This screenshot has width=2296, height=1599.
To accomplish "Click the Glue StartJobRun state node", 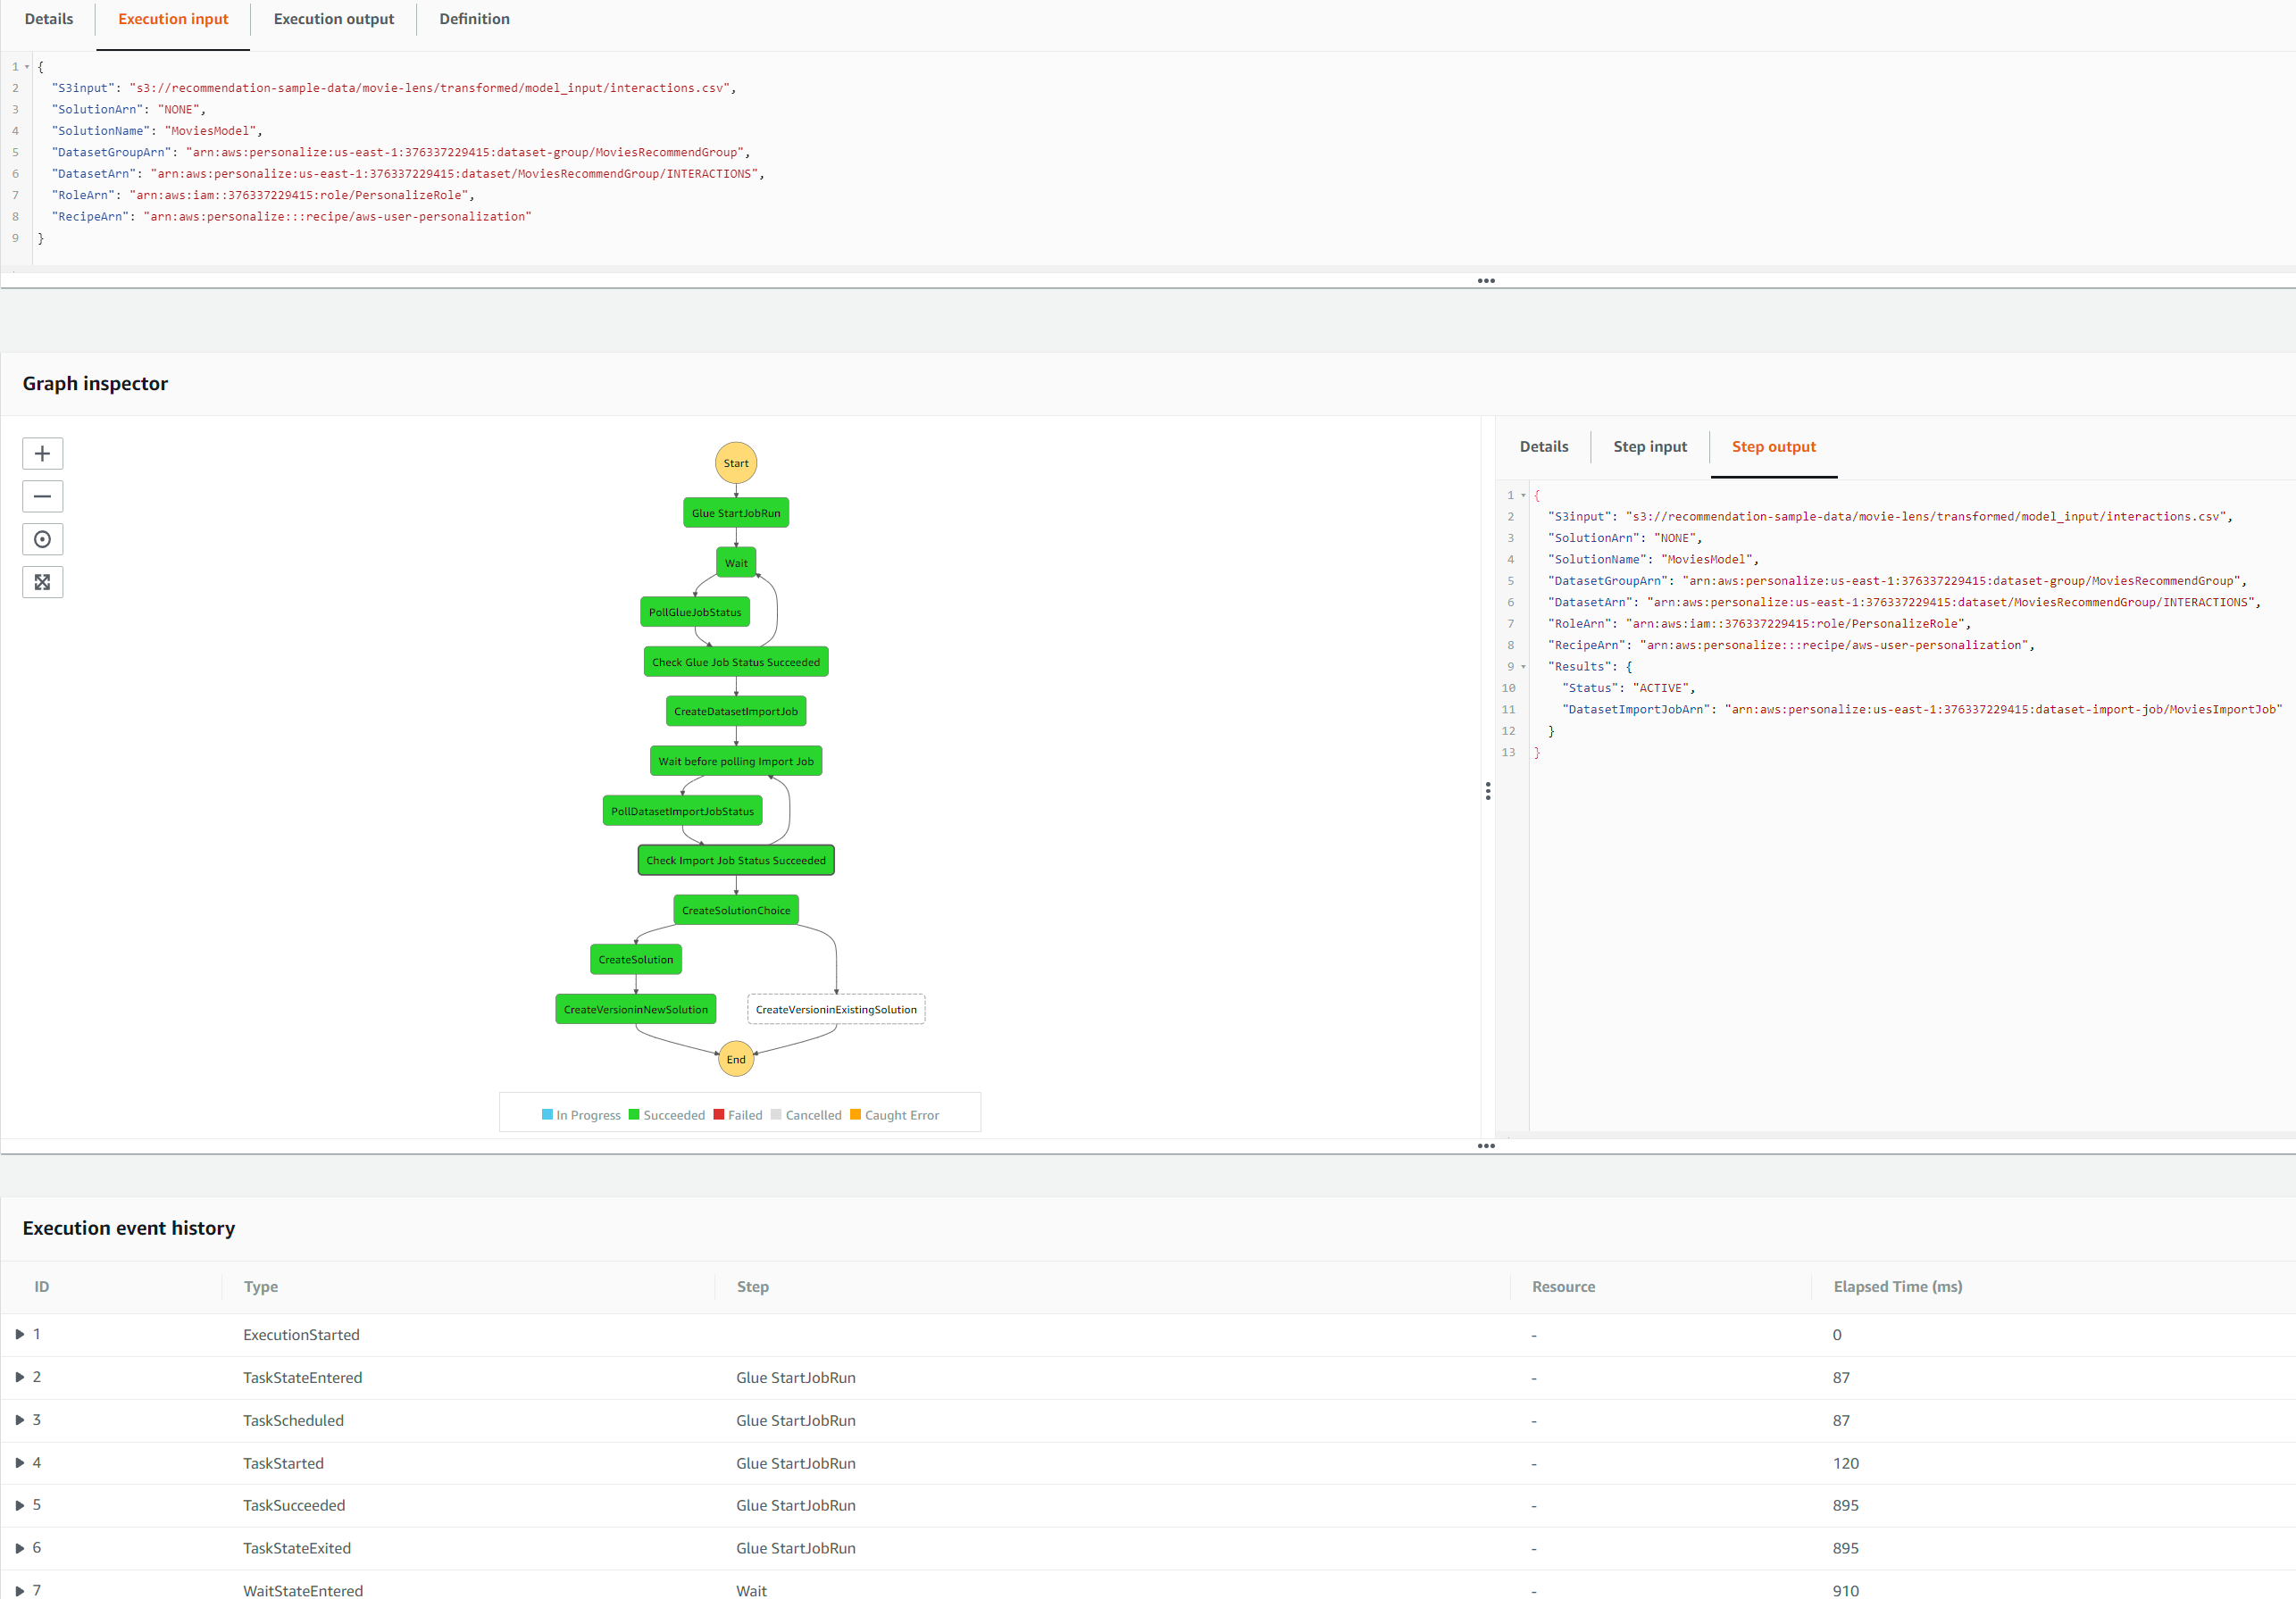I will click(x=735, y=513).
